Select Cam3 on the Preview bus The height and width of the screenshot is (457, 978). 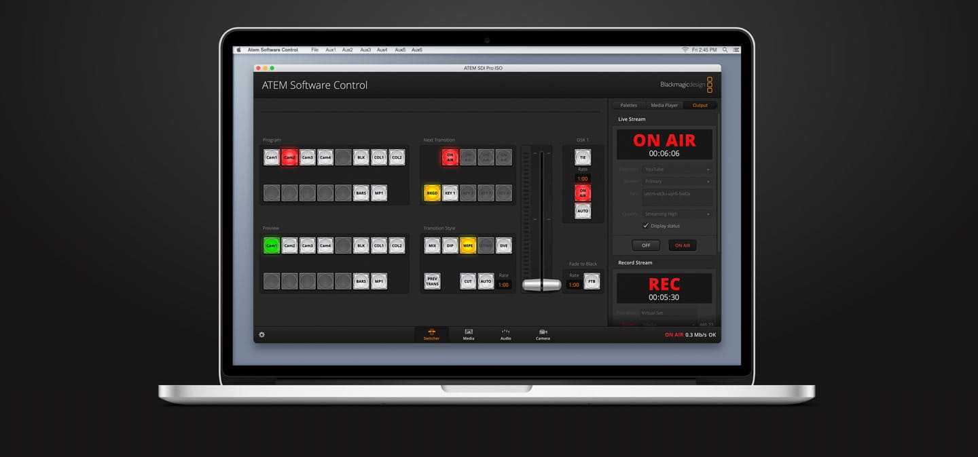click(308, 245)
